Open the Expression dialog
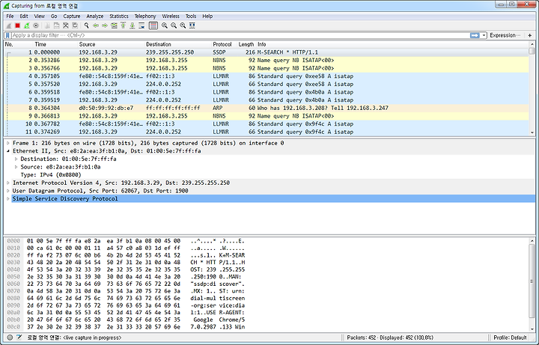539x345 pixels. [x=505, y=35]
